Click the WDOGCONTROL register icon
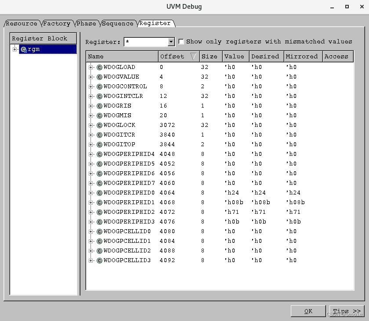The height and width of the screenshot is (321, 369). point(99,87)
